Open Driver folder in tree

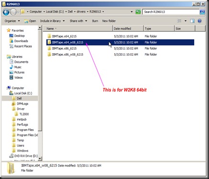pyautogui.click(x=21, y=109)
